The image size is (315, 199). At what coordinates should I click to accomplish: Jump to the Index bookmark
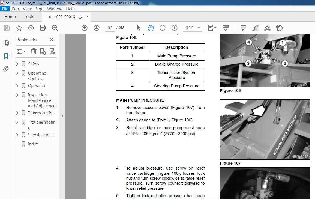pos(33,144)
